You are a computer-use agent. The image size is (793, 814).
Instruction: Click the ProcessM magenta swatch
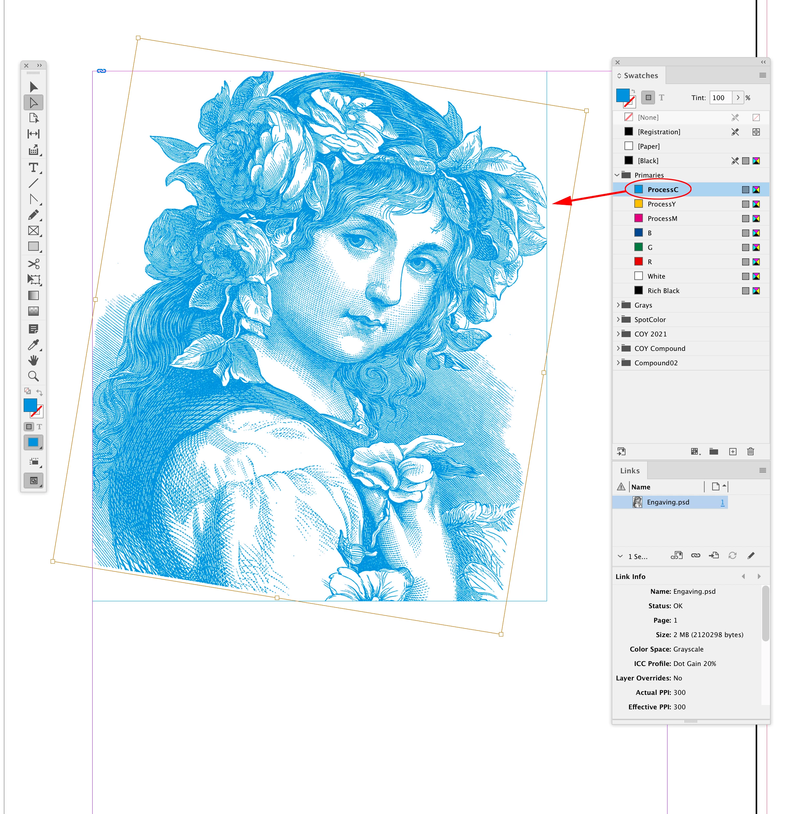[x=662, y=219]
